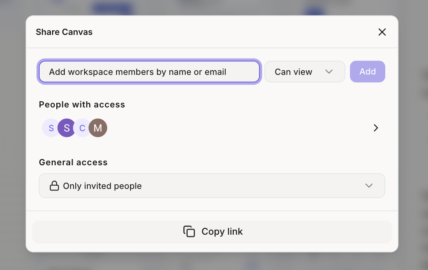Image resolution: width=428 pixels, height=270 pixels.
Task: Click the Copy link button
Action: 212,232
